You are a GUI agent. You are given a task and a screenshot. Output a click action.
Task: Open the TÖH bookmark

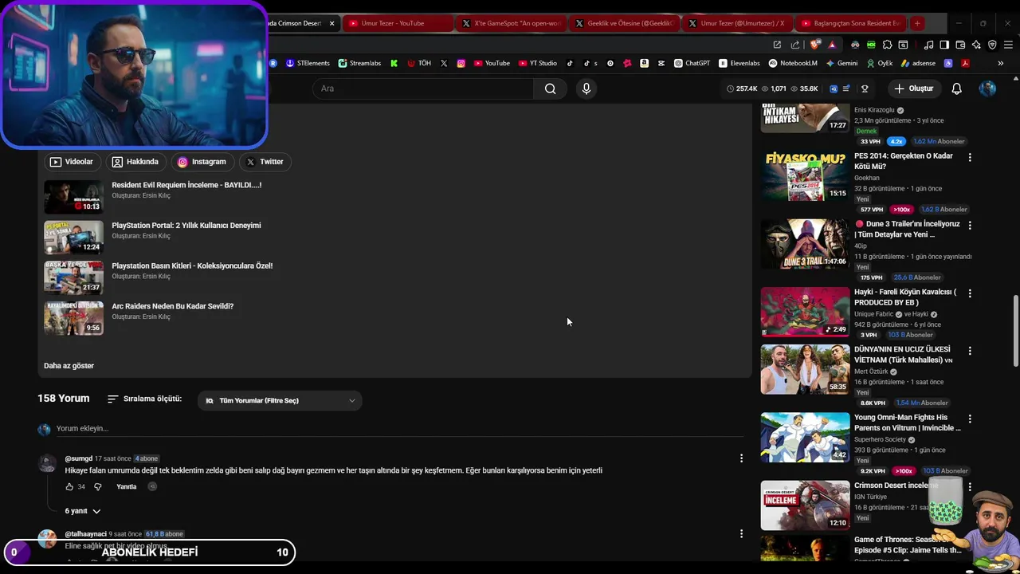(x=419, y=63)
